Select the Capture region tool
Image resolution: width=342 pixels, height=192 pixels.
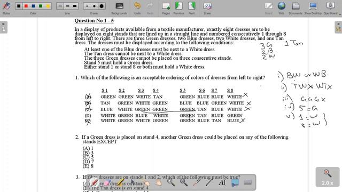click(235, 182)
